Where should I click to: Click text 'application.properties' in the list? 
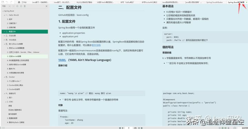74,33
